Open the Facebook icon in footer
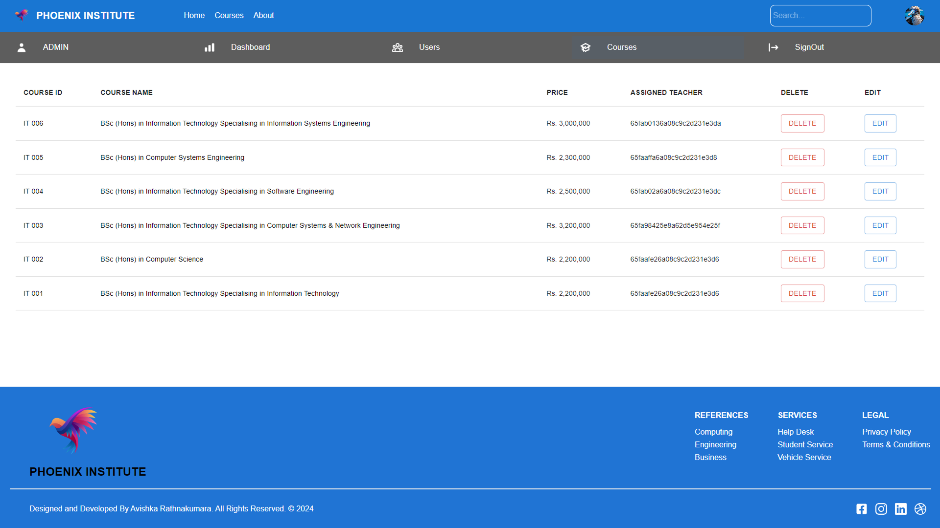940x528 pixels. click(862, 509)
